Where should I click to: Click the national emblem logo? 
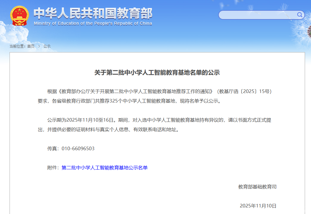tap(20, 15)
